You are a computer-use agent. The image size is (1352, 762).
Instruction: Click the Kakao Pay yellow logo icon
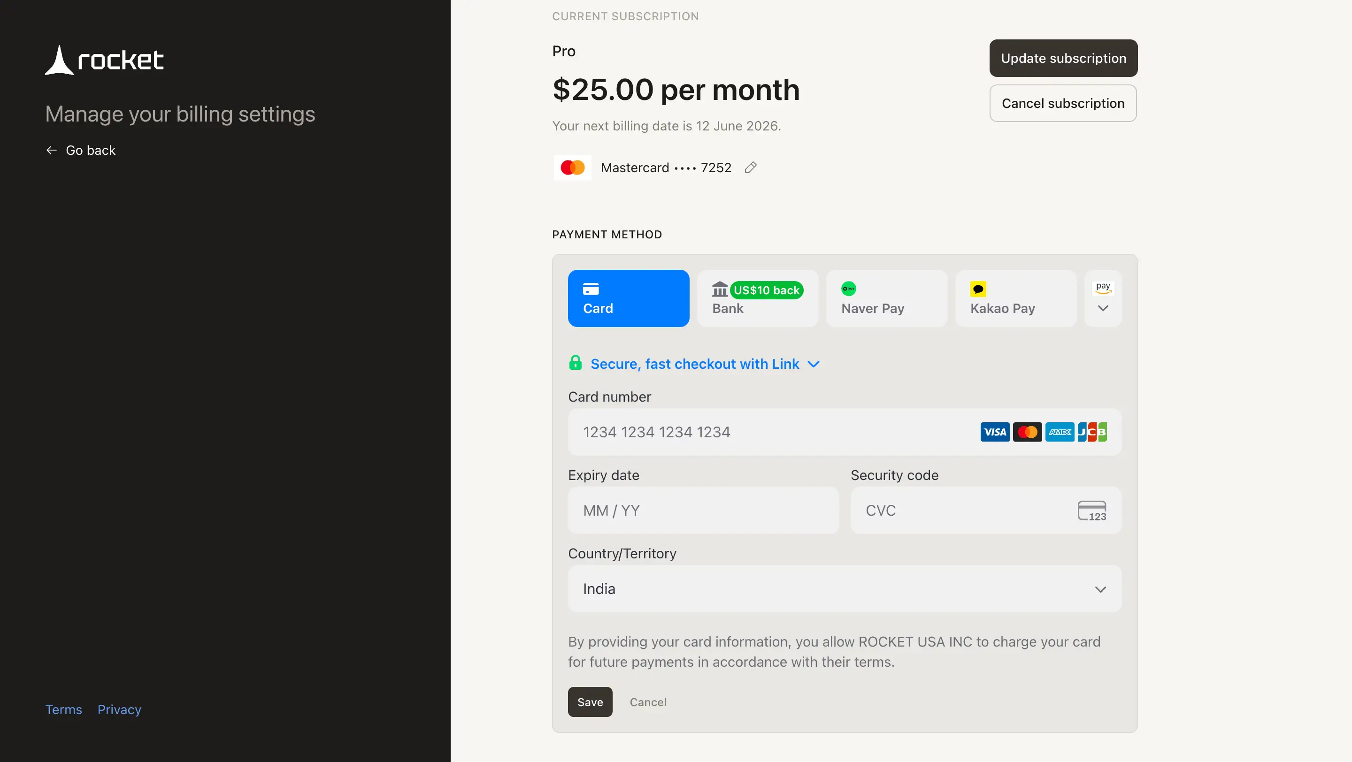point(978,289)
